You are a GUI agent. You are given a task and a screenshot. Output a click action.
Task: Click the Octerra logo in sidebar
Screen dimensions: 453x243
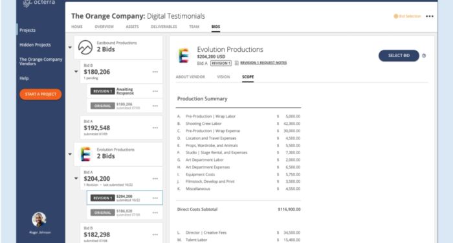pyautogui.click(x=39, y=3)
